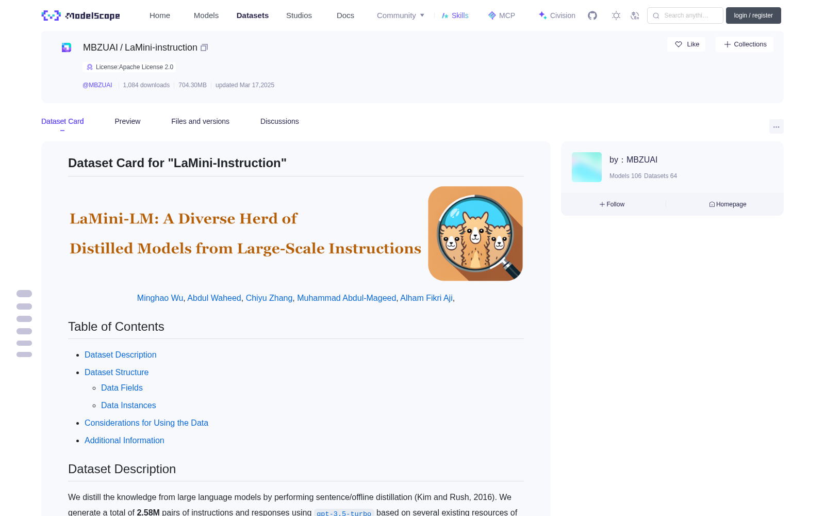Click the plus icon beside Follow
The image size is (825, 516).
point(602,204)
